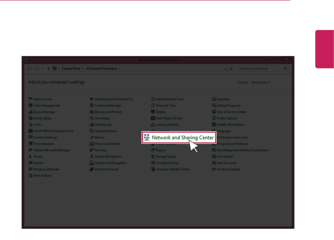Screen dimensions: 334x240
Task: Select Troubleshooting text
Action: click(167, 163)
